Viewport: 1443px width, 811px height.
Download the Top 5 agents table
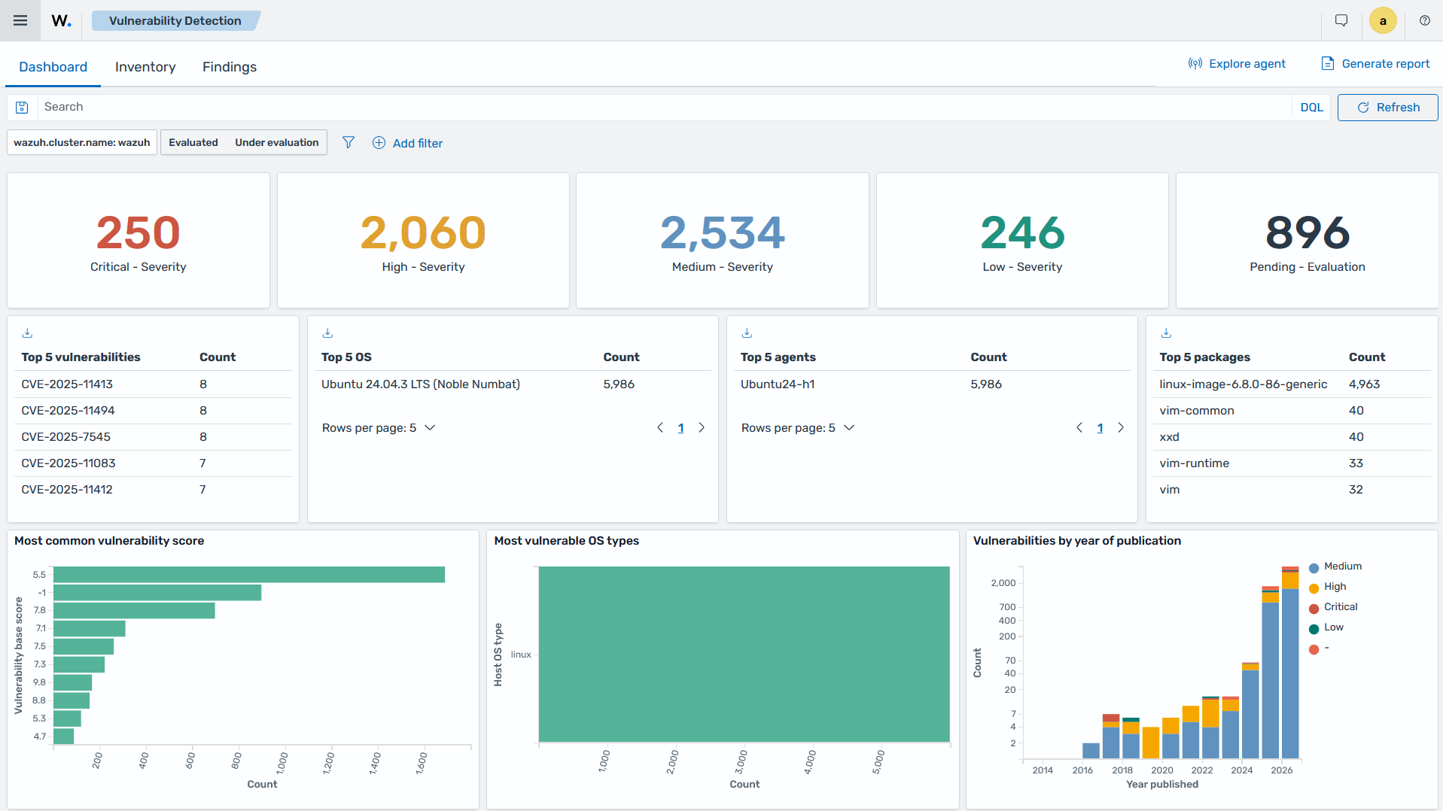tap(747, 333)
